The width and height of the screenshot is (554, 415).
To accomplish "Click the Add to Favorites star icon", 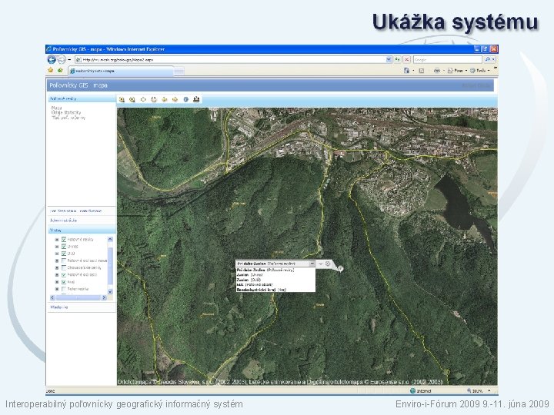I will [x=60, y=71].
